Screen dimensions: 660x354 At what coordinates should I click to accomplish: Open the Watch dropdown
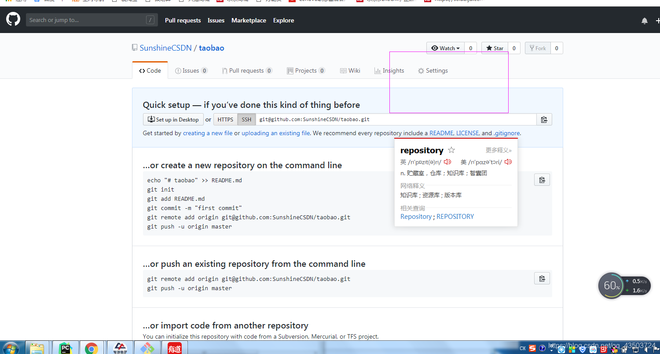[445, 48]
